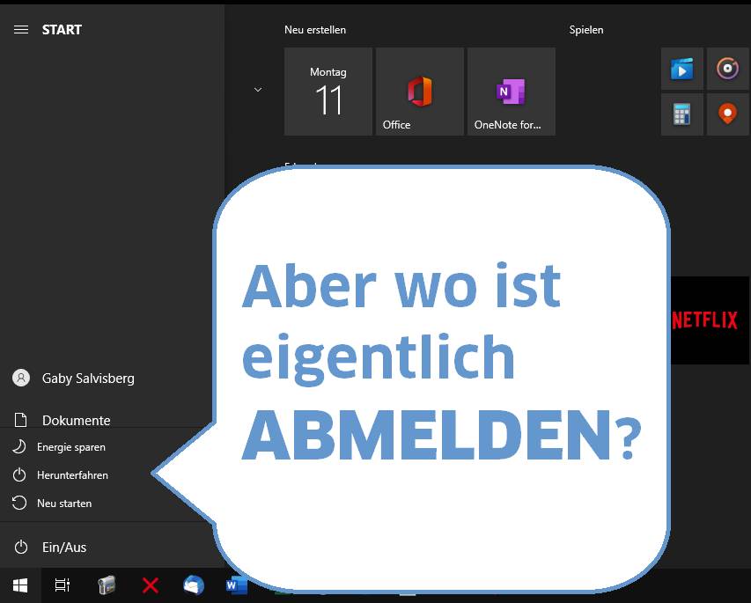Click the START label
This screenshot has height=603, width=751.
[x=62, y=30]
